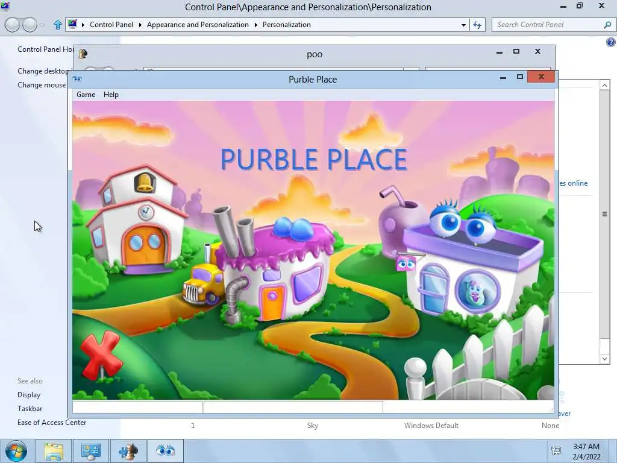Expand the arrow after Control Panel breadcrumb
Image resolution: width=617 pixels, height=463 pixels.
[x=140, y=25]
